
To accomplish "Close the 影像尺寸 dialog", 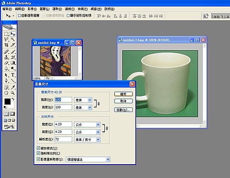I will click(x=132, y=84).
